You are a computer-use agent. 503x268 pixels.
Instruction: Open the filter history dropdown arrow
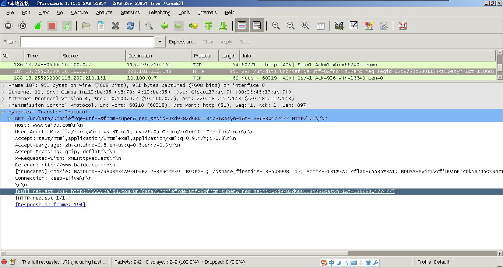pyautogui.click(x=159, y=42)
